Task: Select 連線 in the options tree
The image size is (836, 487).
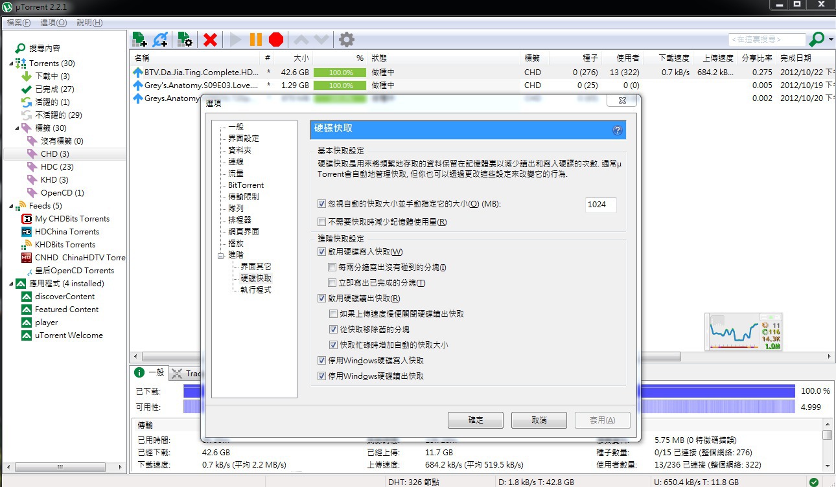Action: (x=236, y=162)
